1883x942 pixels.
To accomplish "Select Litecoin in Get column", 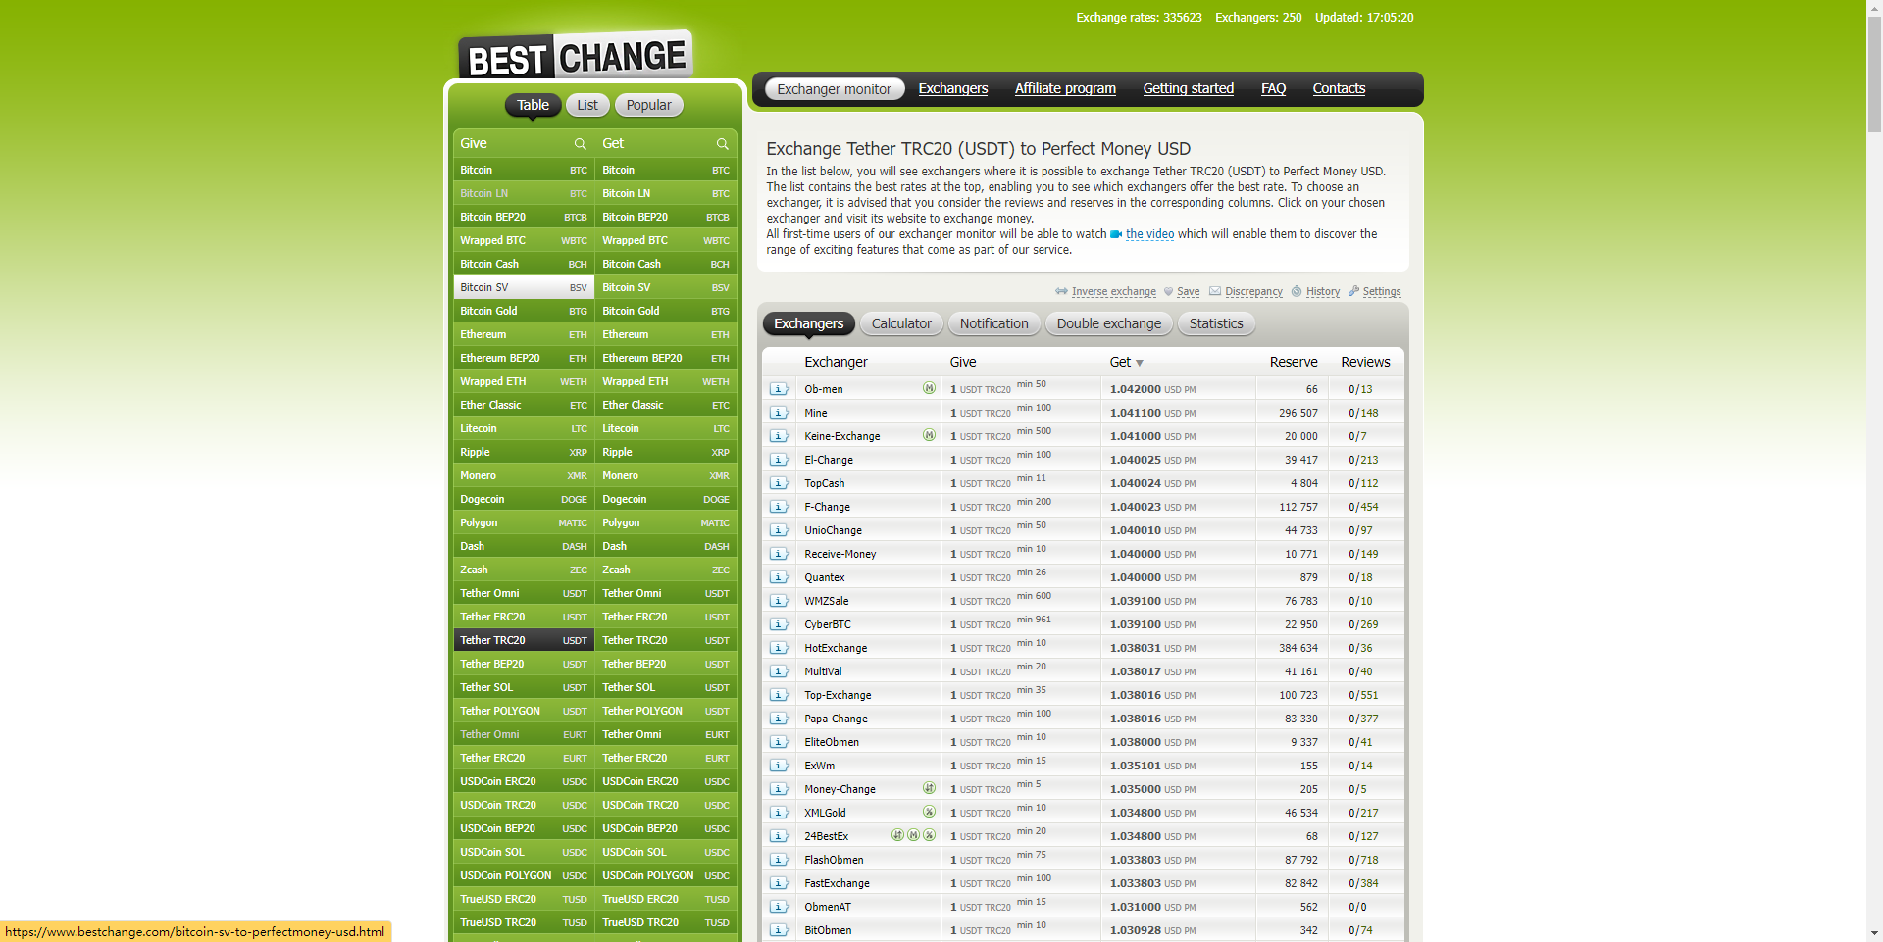I will [666, 428].
